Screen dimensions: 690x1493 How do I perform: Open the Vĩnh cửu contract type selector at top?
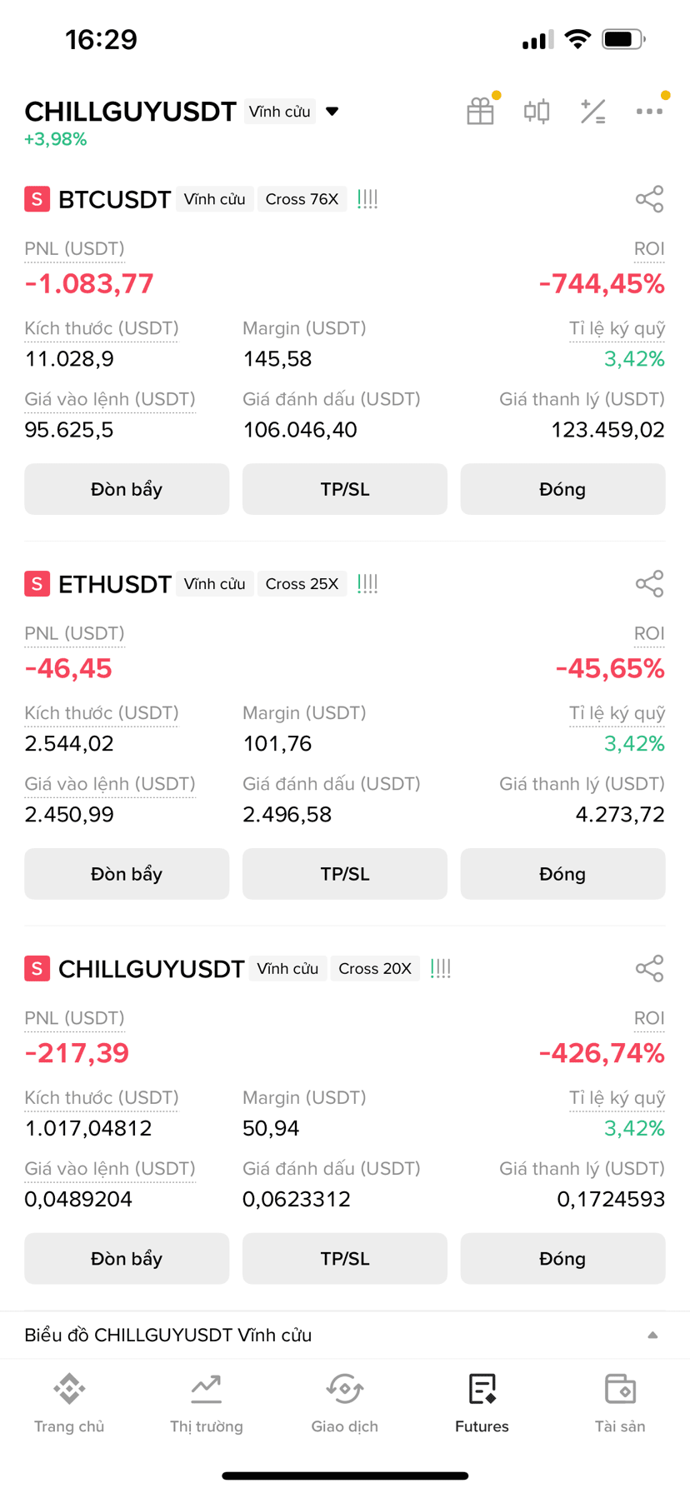280,112
